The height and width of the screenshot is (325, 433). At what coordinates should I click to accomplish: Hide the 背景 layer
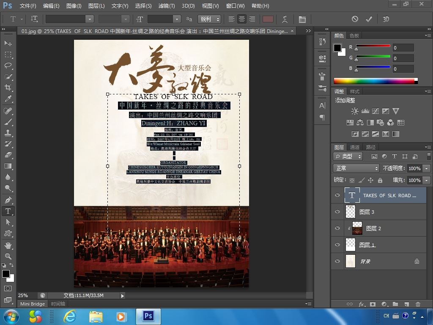coord(337,261)
